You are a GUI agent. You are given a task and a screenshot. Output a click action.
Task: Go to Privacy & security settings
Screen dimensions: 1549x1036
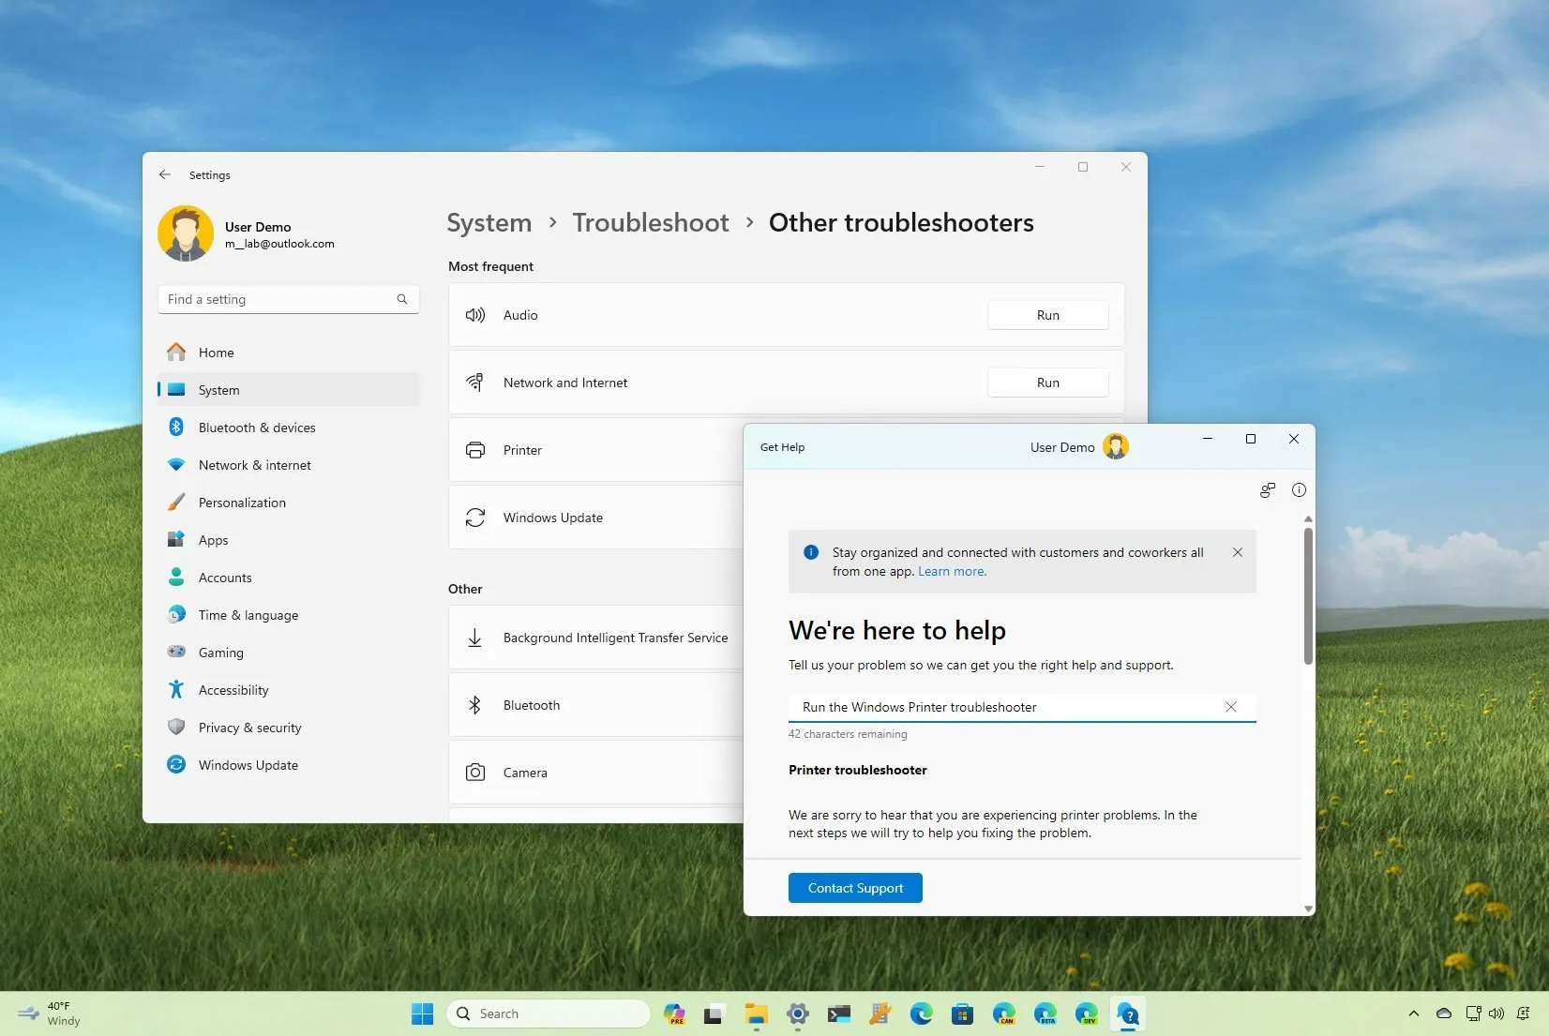289,728
